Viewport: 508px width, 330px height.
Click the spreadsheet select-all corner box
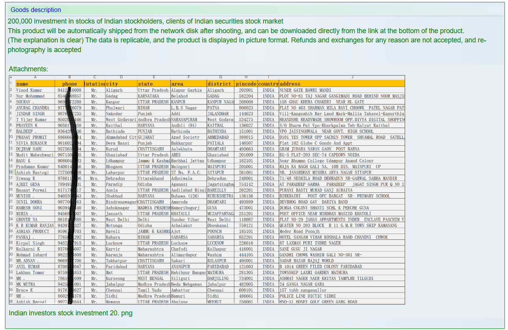[11, 77]
